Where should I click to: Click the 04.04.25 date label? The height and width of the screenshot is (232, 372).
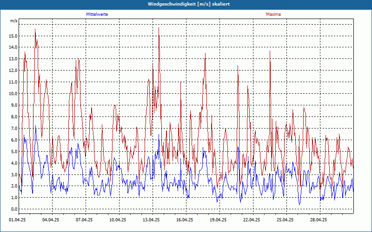pos(51,220)
